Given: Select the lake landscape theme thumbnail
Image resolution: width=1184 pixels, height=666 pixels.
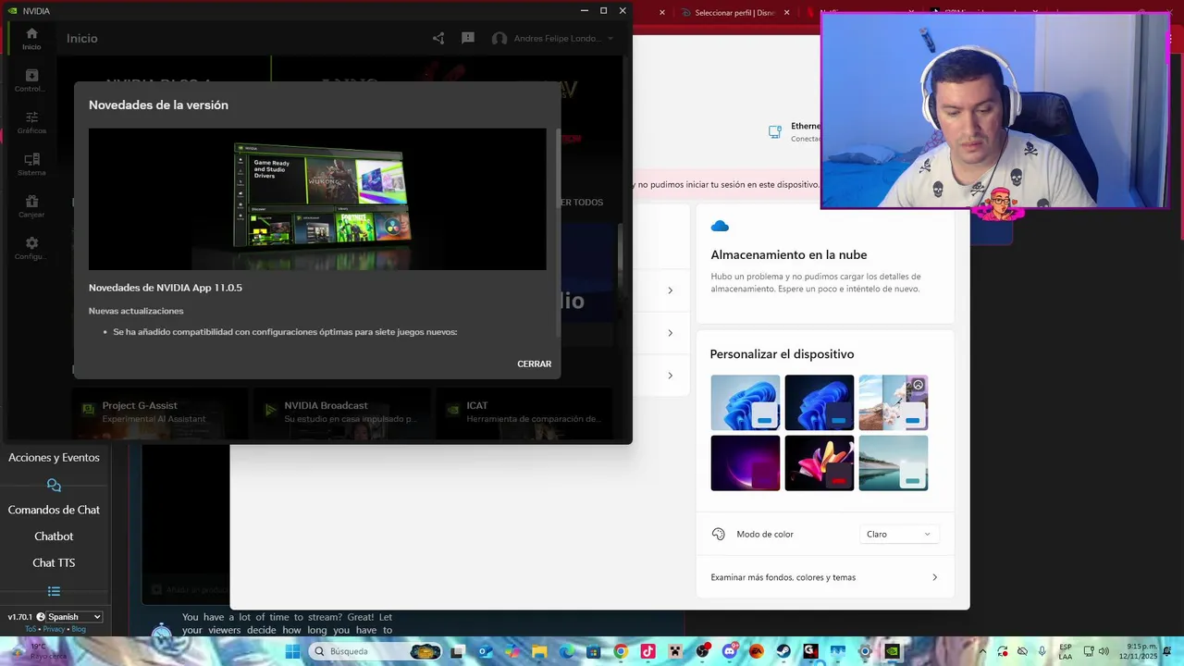Looking at the screenshot, I should tap(894, 462).
